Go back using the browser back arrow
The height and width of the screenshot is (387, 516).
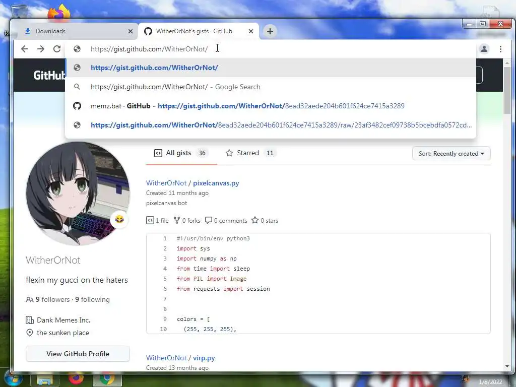(x=25, y=49)
